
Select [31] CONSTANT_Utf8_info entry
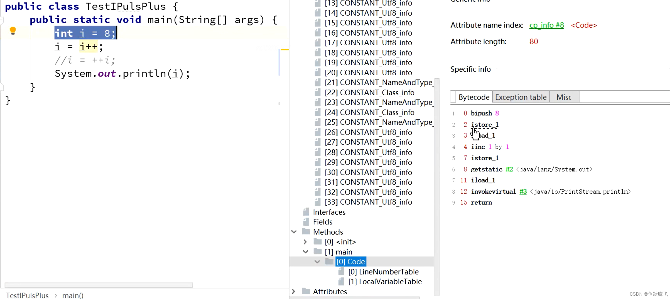coord(368,182)
